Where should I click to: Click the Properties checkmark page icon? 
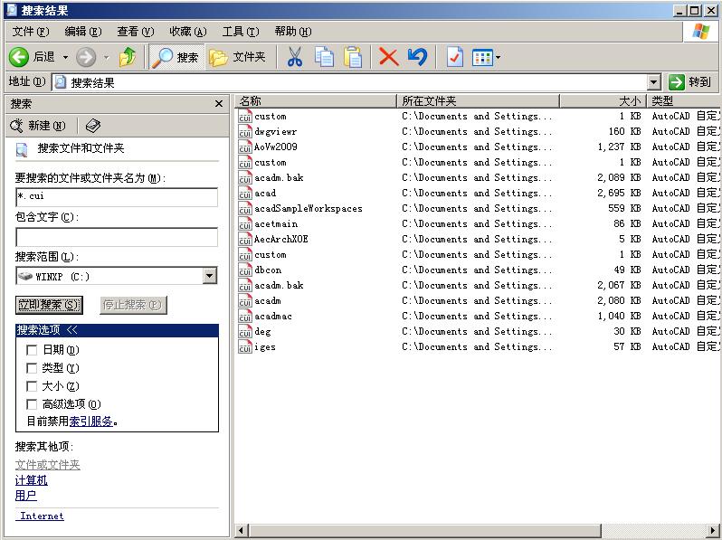455,57
